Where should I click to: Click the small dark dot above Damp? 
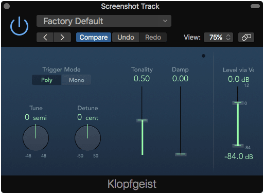[203, 56]
